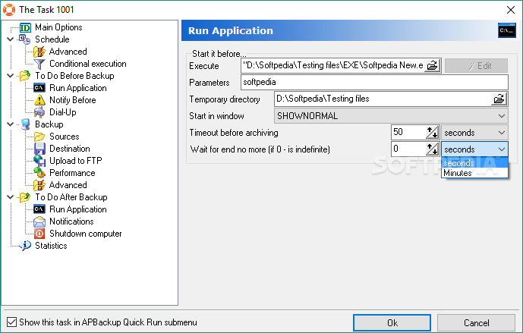This screenshot has width=523, height=333.
Task: Click the Performance icon
Action: tap(39, 173)
